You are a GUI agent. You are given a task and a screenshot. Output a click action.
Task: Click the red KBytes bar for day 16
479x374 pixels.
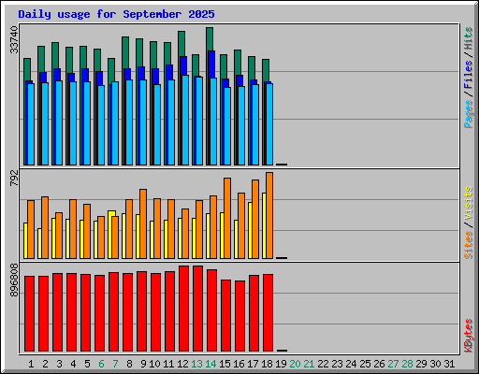[240, 316]
